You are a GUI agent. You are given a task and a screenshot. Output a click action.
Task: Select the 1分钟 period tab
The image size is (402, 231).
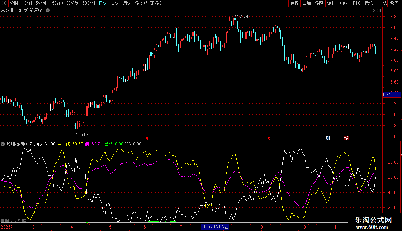[27, 3]
